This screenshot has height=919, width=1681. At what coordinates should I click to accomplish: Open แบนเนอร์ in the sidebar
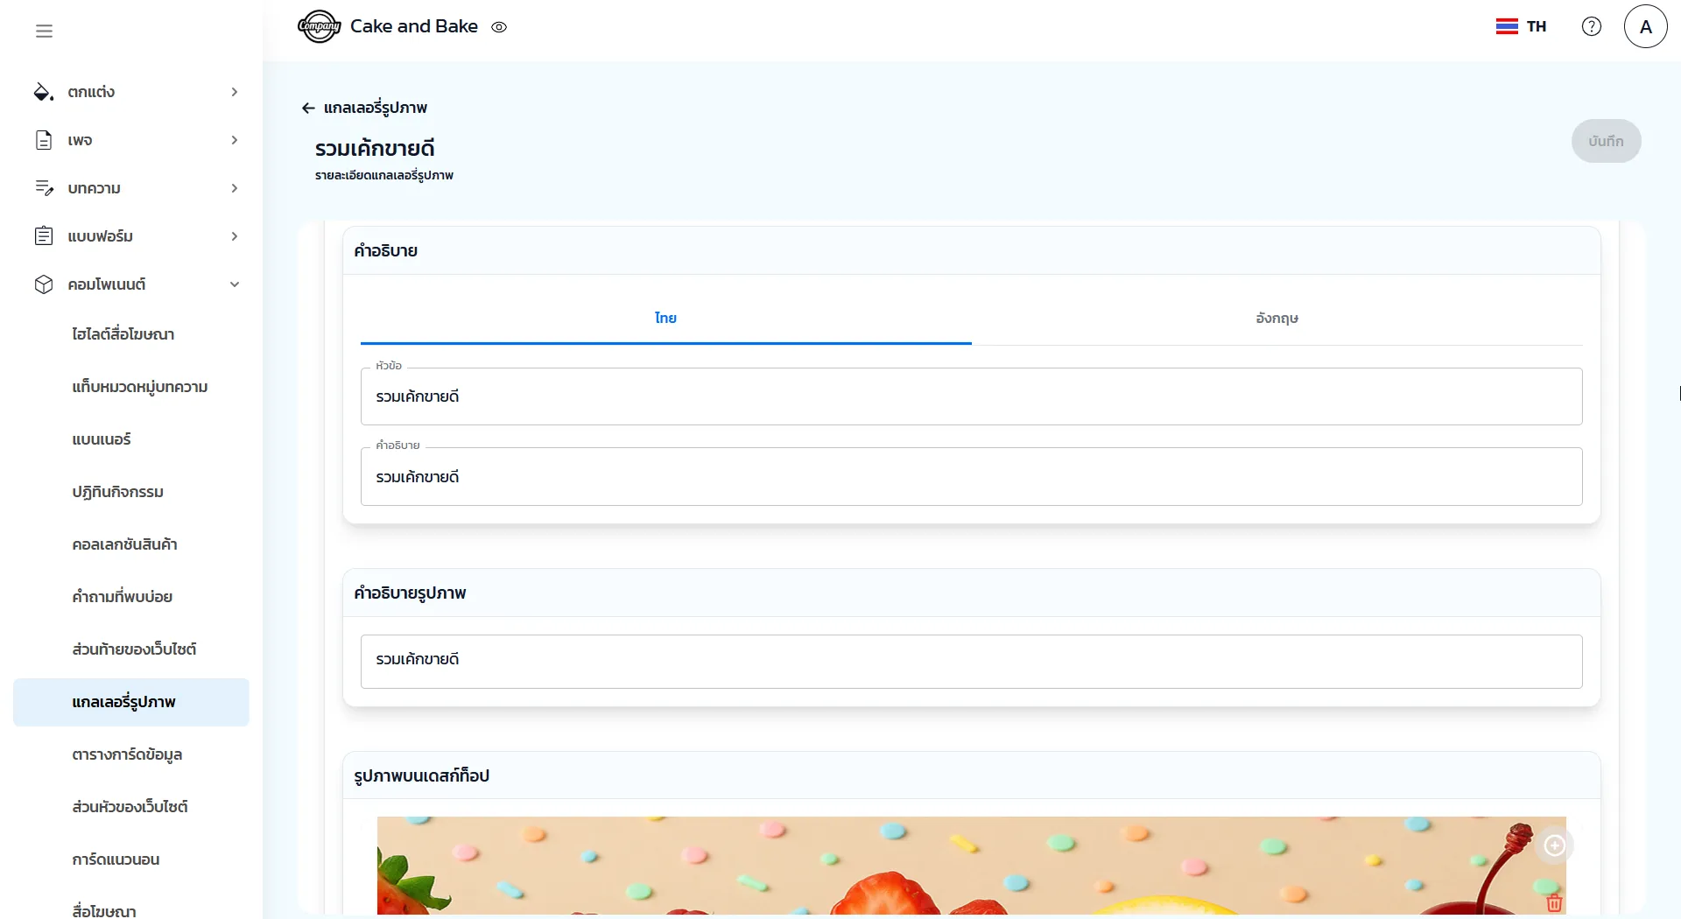point(102,439)
